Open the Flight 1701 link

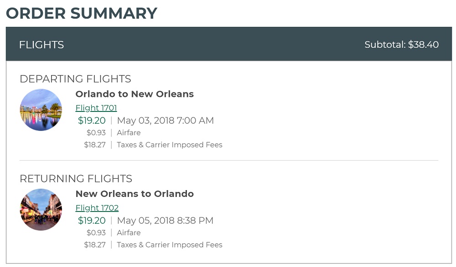pyautogui.click(x=96, y=108)
